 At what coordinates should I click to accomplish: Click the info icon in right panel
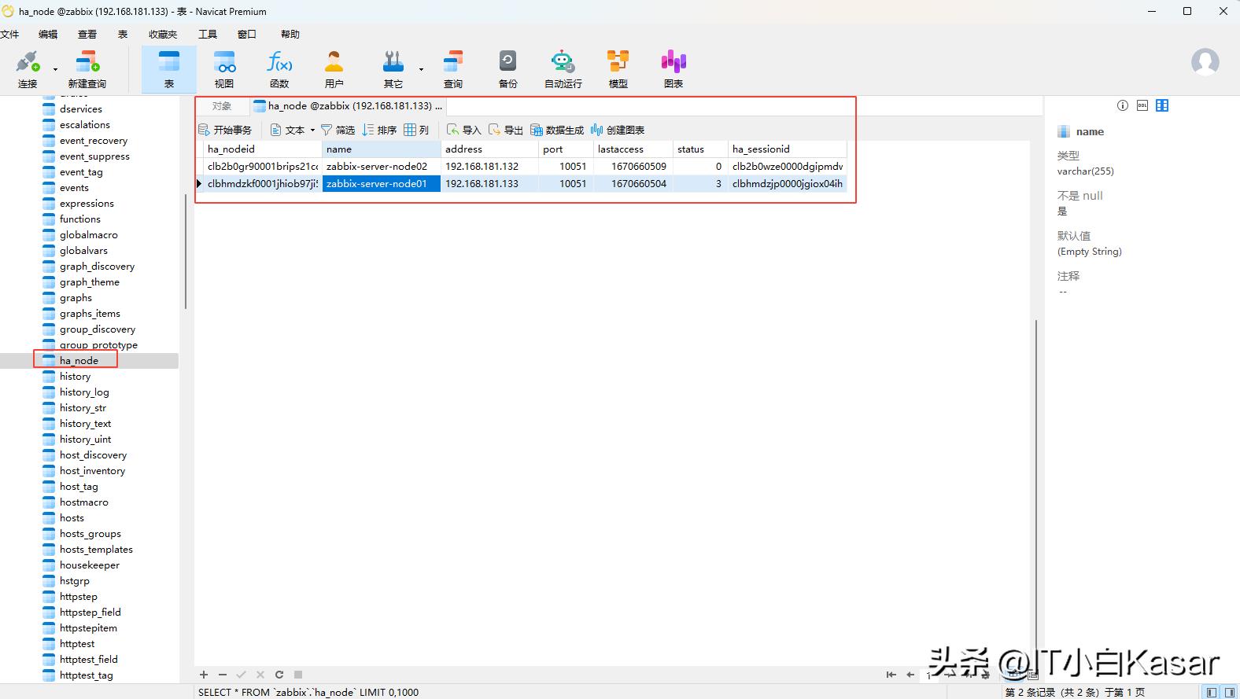pyautogui.click(x=1123, y=105)
